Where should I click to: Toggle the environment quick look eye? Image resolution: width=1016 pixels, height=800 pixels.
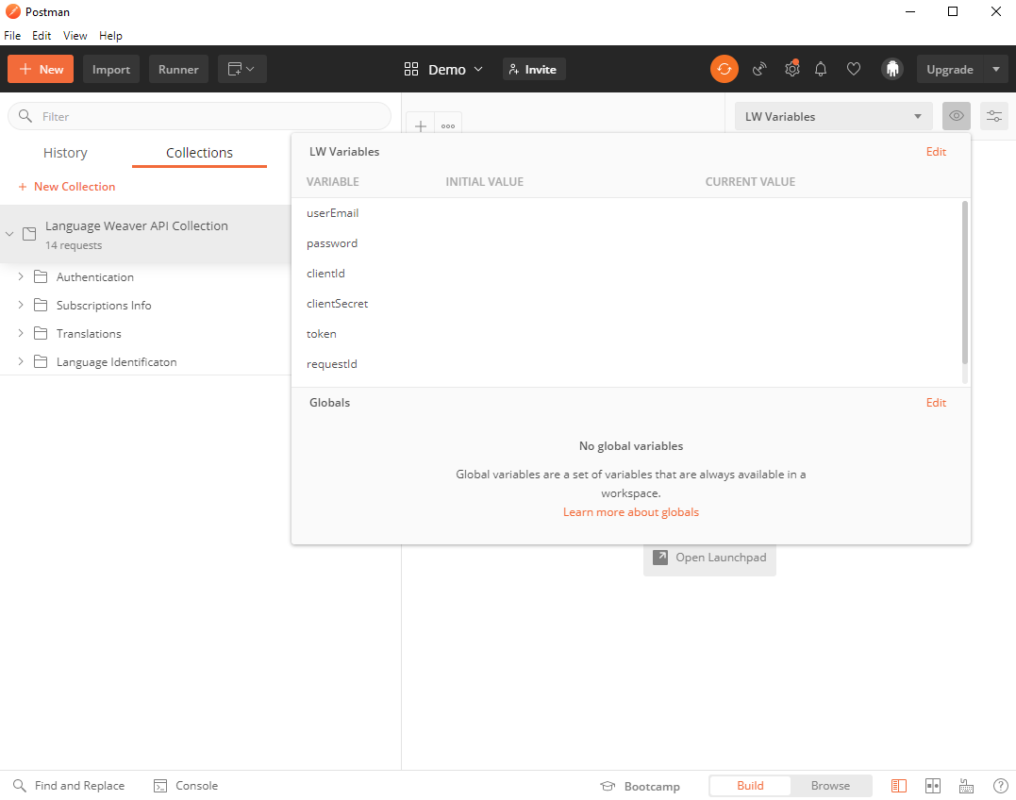pyautogui.click(x=957, y=117)
